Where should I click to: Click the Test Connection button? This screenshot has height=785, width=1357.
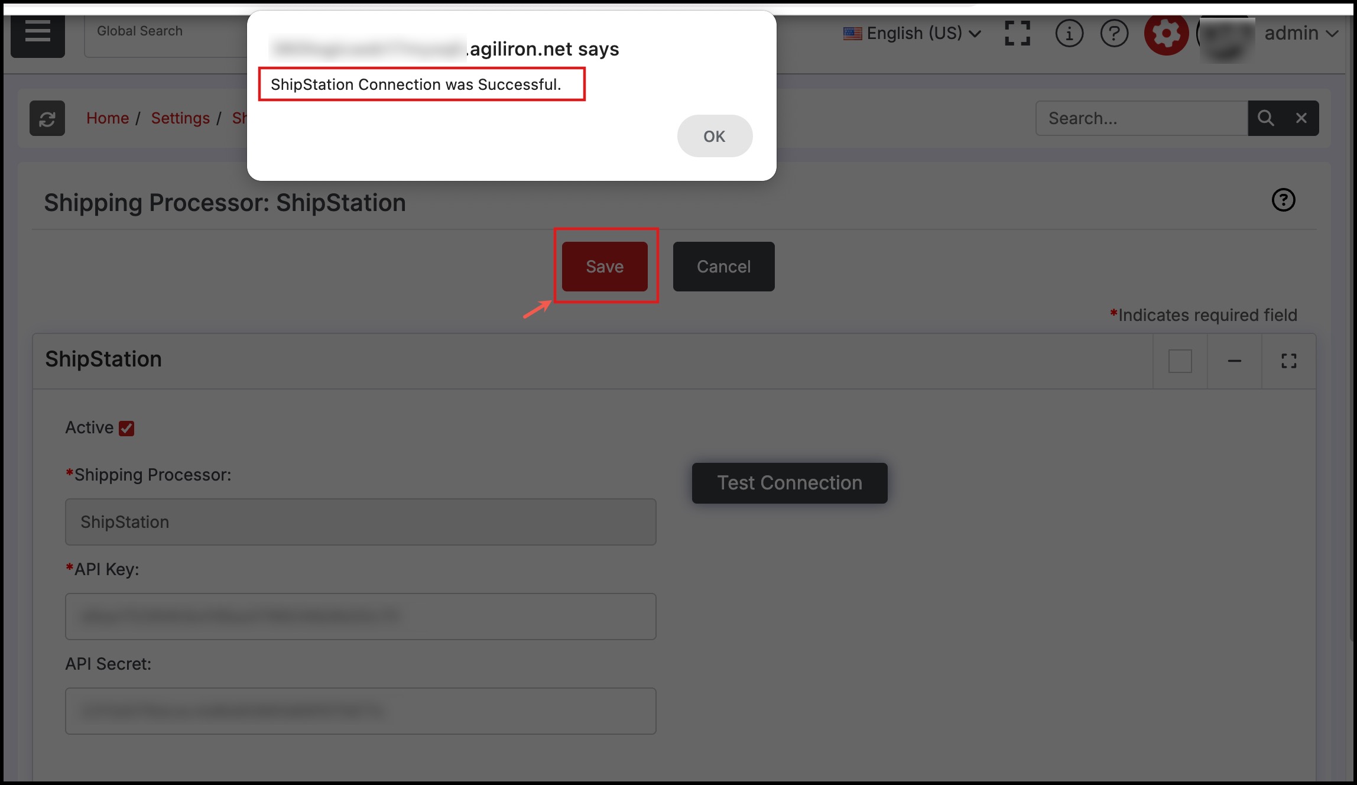pyautogui.click(x=789, y=483)
